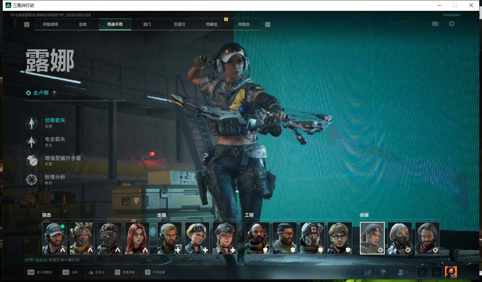
Task: Go to the 交易行 tab
Action: tap(179, 24)
